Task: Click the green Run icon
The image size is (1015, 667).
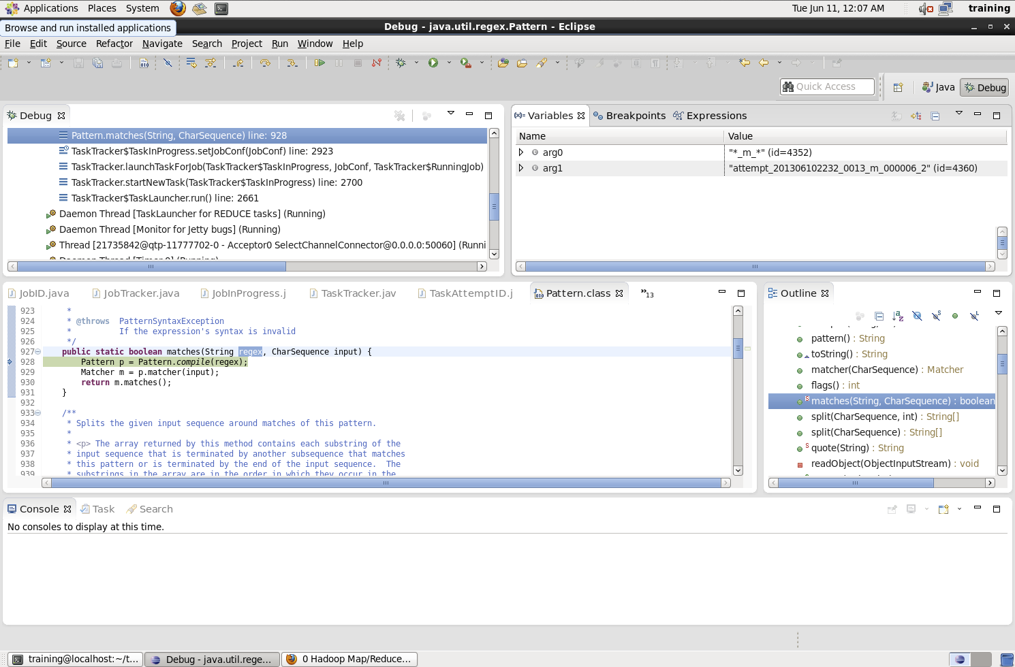Action: [x=433, y=63]
